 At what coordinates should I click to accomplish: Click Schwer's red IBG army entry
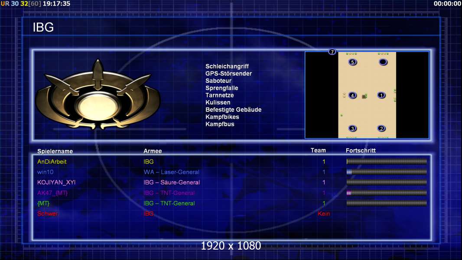149,214
